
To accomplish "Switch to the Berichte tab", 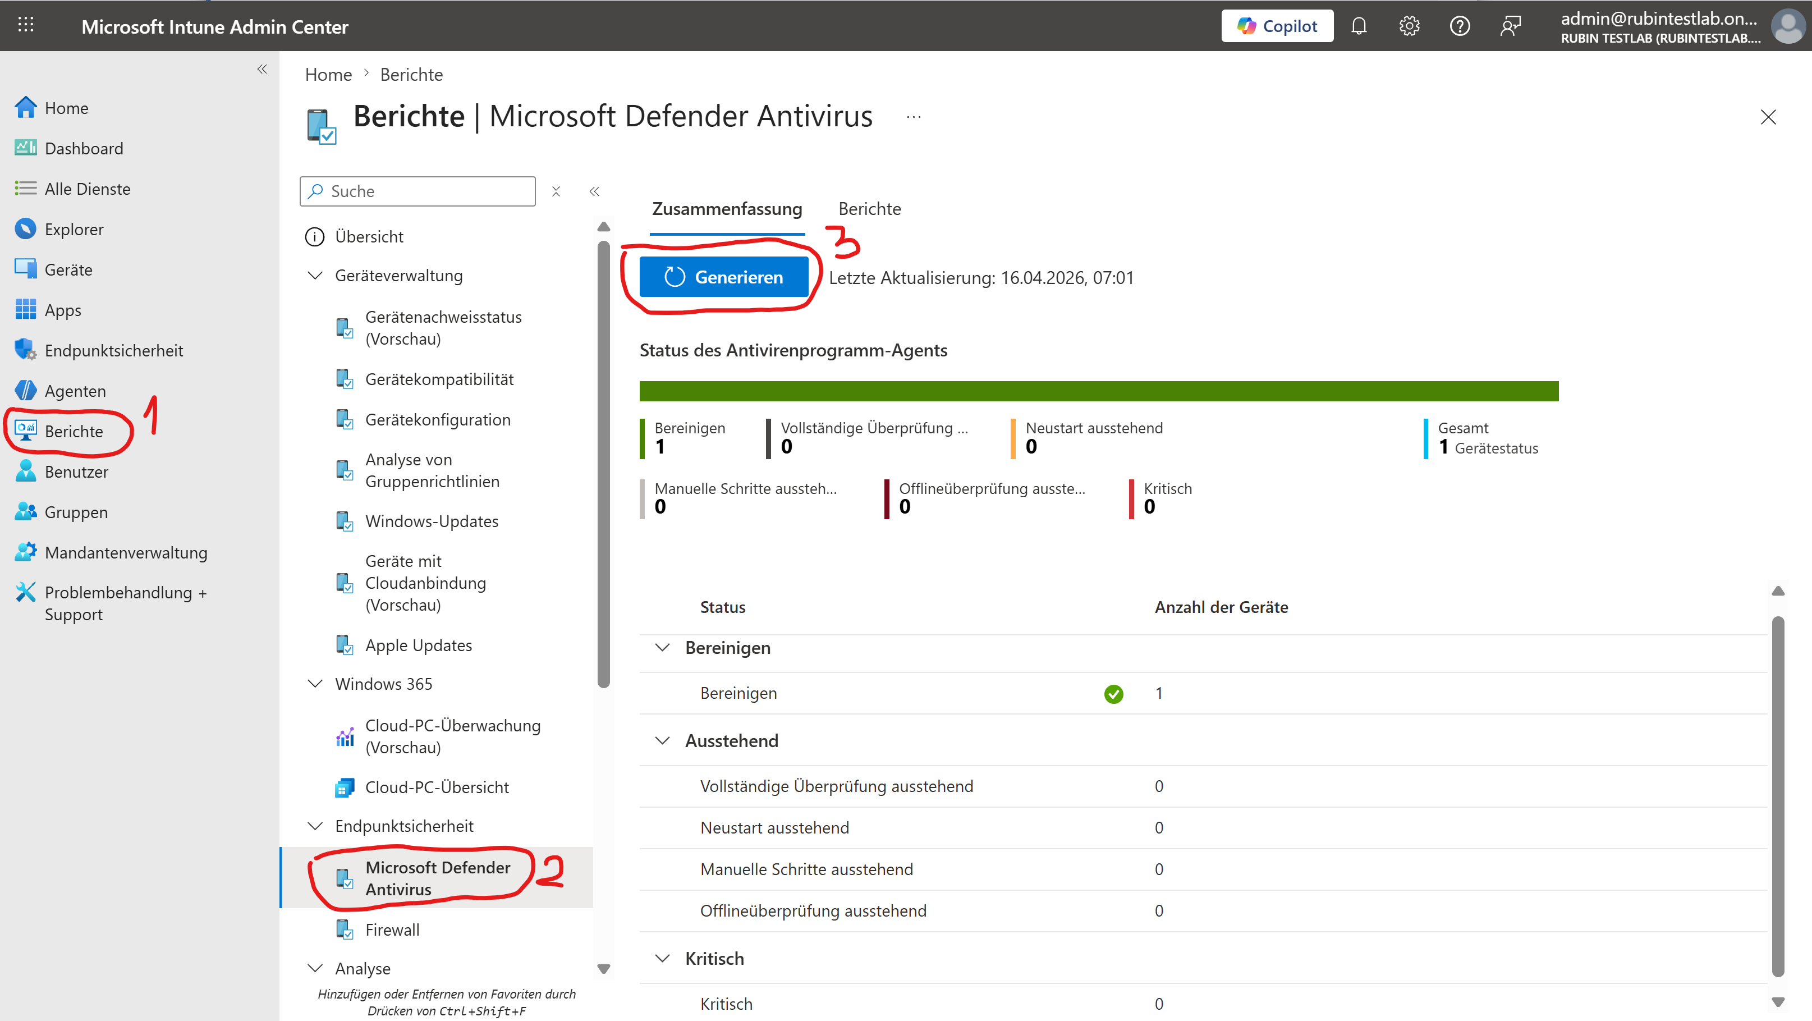I will pyautogui.click(x=869, y=209).
